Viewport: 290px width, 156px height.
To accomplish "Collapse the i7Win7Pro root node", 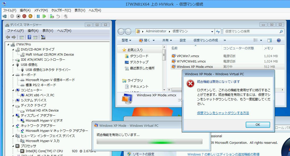I will coord(8,44).
